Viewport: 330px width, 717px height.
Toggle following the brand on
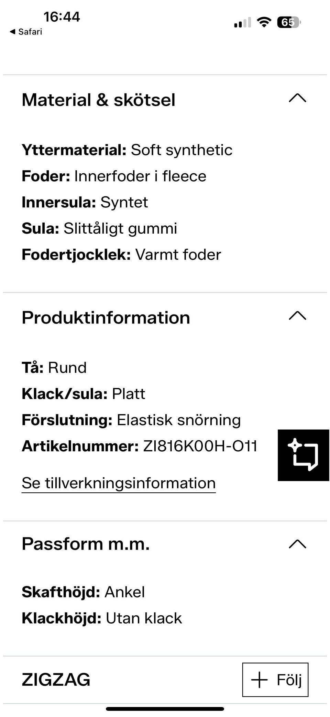point(275,680)
